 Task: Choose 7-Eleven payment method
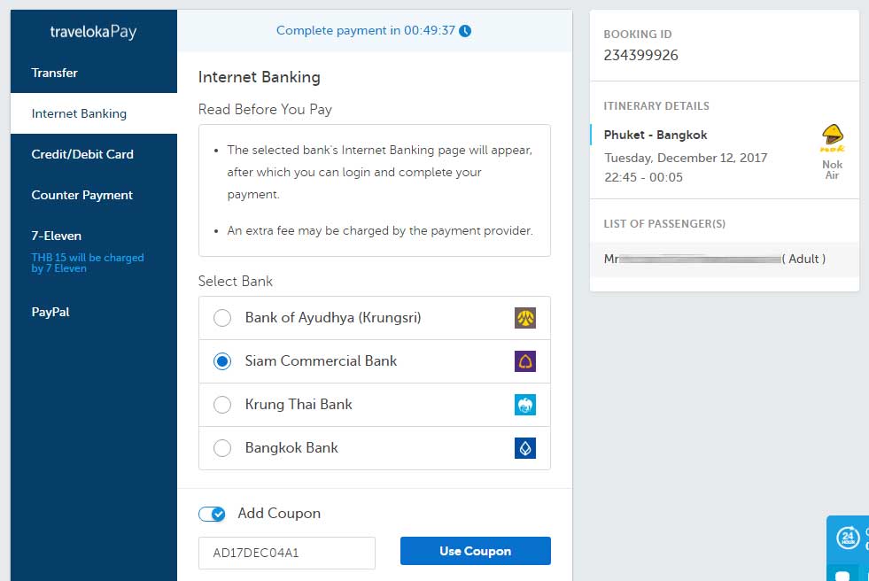tap(57, 236)
